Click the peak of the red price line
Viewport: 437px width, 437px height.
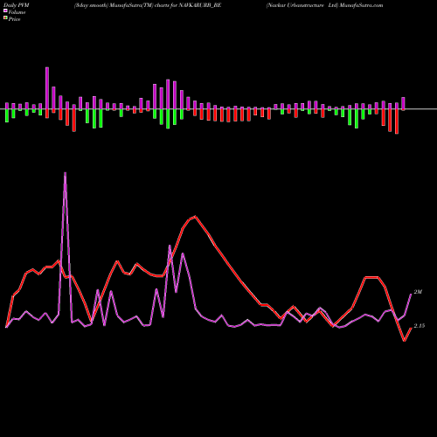(x=195, y=217)
